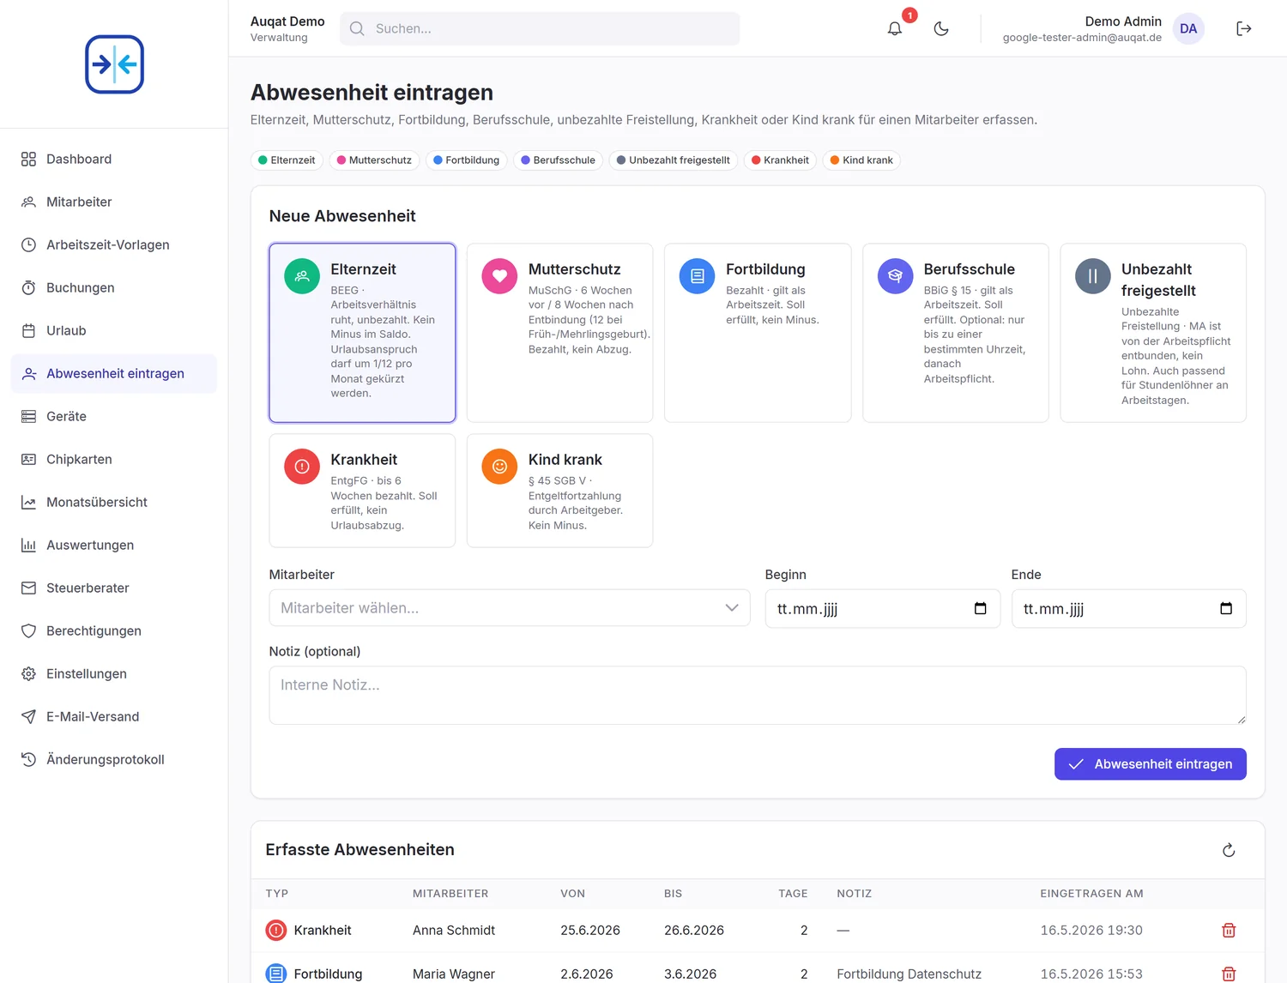
Task: Select the Fortbildung absence card
Action: [758, 333]
